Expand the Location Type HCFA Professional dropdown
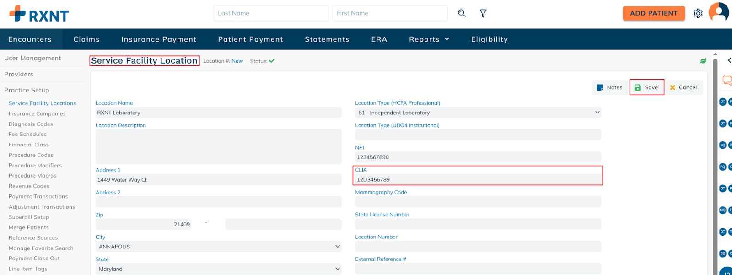 478,113
